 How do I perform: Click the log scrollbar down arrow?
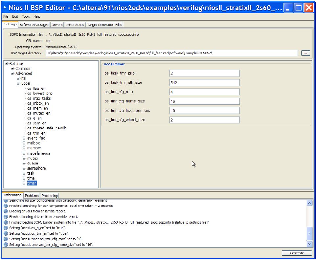[x=309, y=244]
